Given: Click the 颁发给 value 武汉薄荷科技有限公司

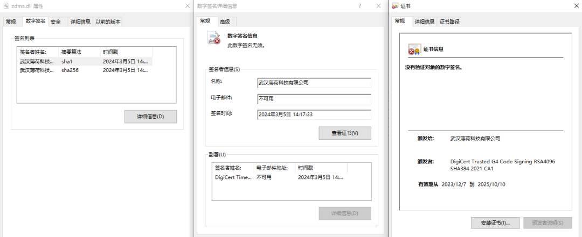Looking at the screenshot, I should coord(475,139).
